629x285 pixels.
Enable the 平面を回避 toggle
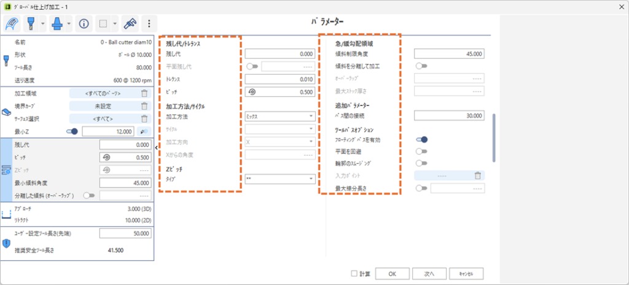pos(422,151)
